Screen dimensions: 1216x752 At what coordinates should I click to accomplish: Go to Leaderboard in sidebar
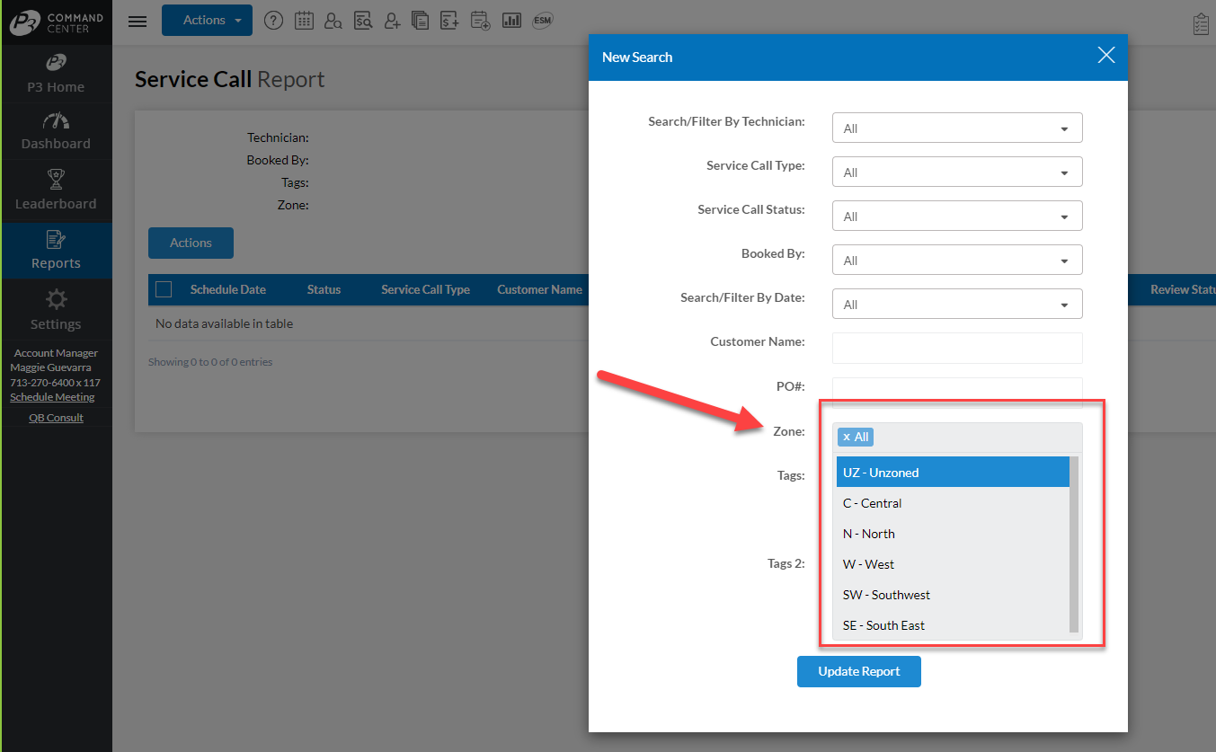coord(56,191)
